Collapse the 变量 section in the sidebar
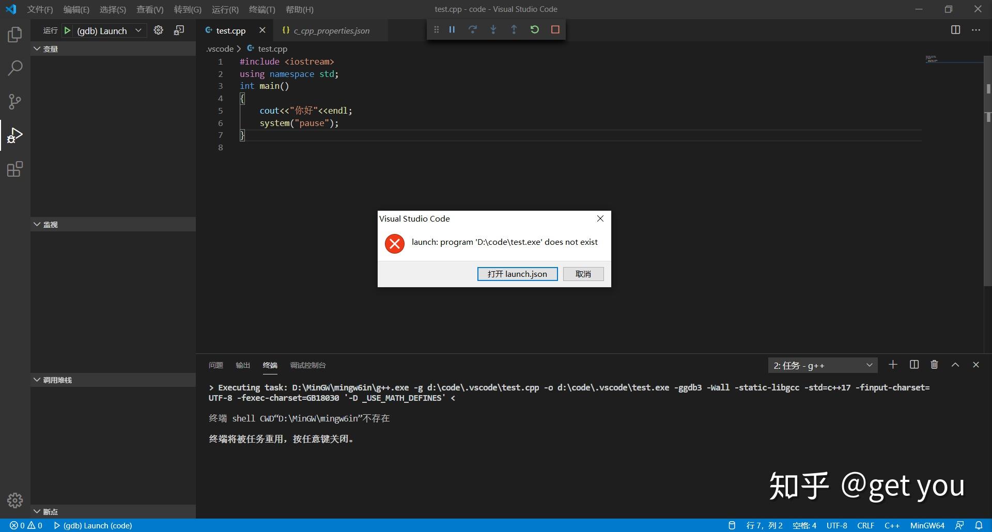The width and height of the screenshot is (992, 532). tap(37, 49)
